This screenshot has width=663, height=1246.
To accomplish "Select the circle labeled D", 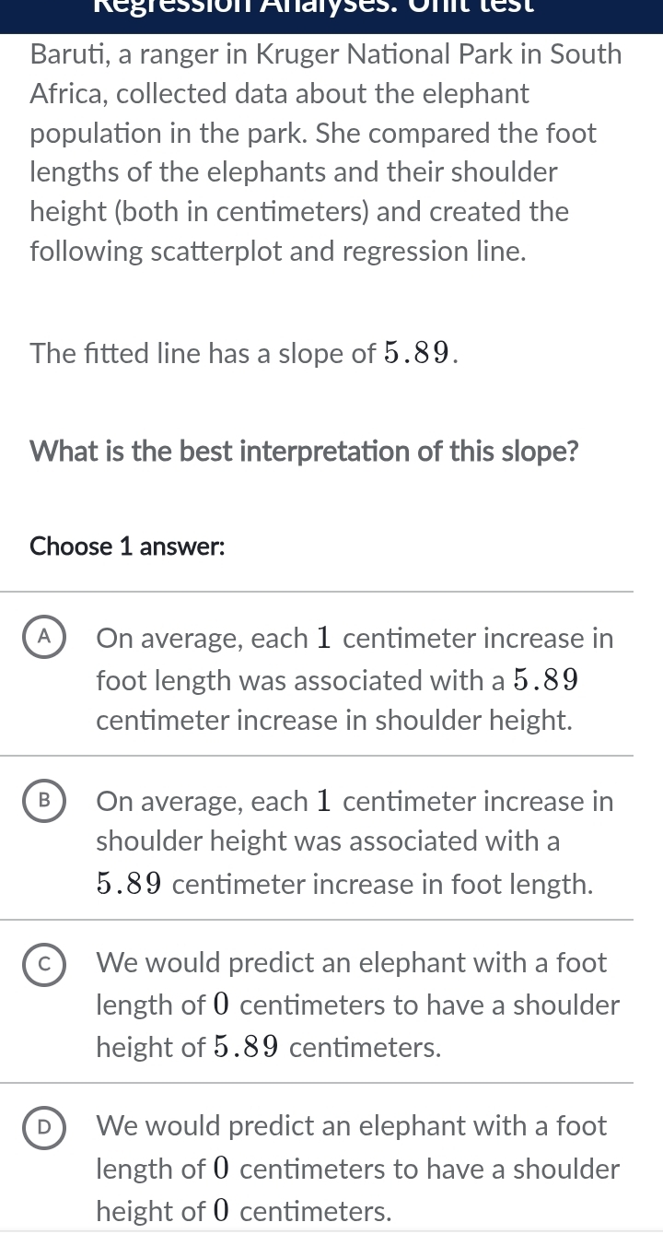I will [44, 1126].
